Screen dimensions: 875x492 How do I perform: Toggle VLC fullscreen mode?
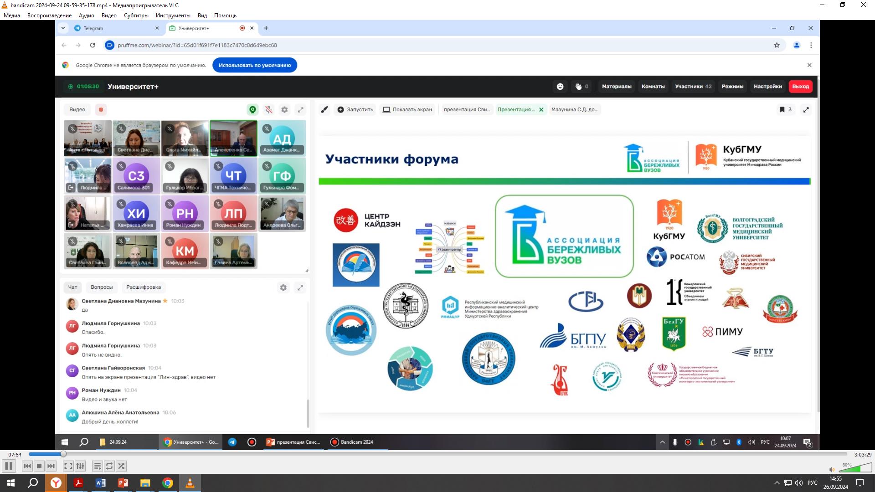point(68,466)
